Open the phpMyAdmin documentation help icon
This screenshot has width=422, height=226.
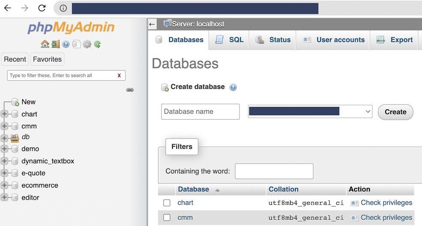[x=66, y=44]
